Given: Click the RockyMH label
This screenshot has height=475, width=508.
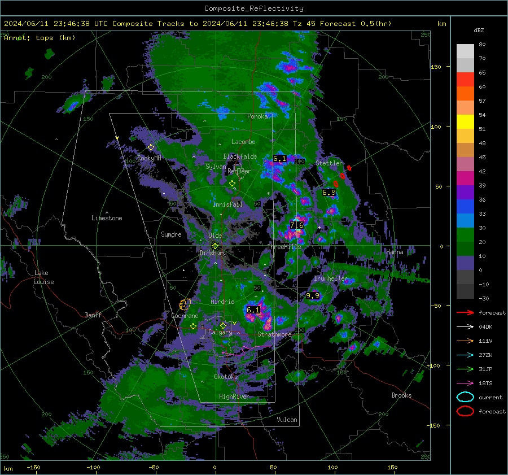Looking at the screenshot, I should coord(149,158).
